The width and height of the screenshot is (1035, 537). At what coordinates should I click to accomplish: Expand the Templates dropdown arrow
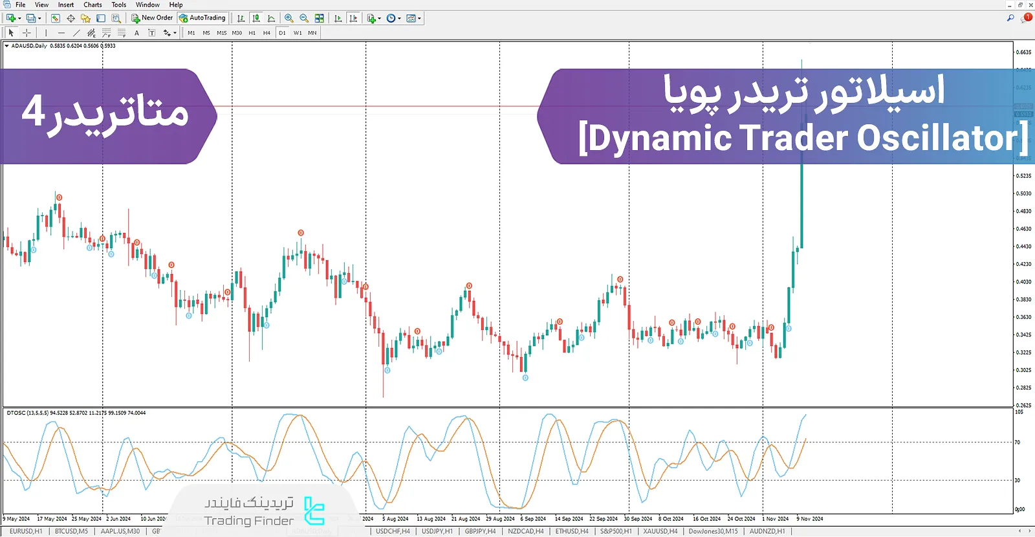coord(420,18)
